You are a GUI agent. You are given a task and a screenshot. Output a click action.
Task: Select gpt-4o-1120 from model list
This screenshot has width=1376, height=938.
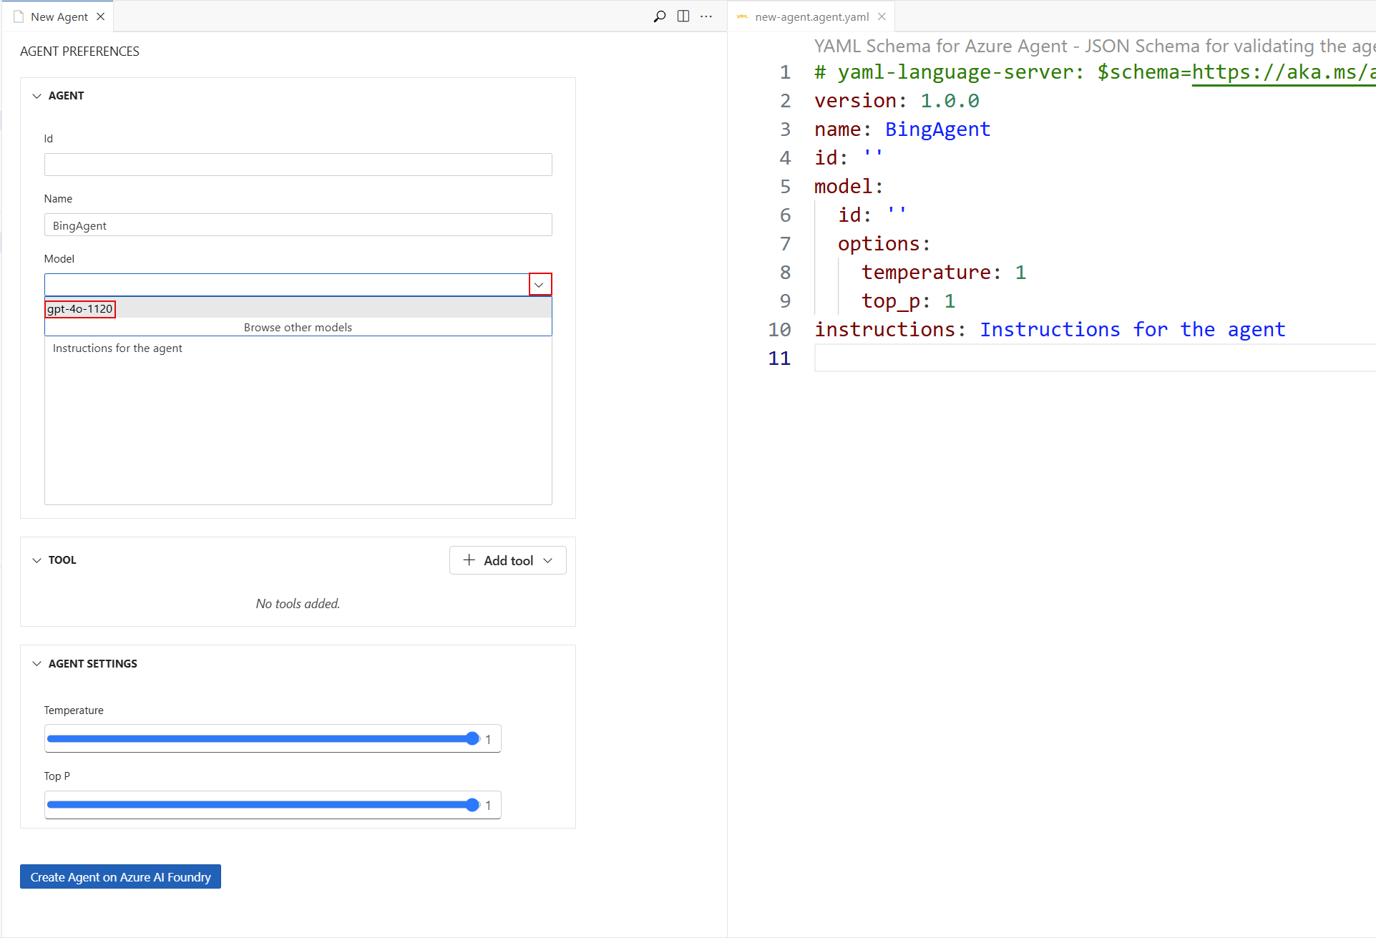(x=80, y=309)
